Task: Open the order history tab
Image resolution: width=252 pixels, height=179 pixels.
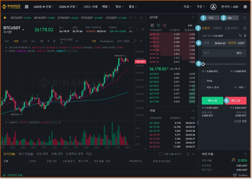Action: pos(42,154)
